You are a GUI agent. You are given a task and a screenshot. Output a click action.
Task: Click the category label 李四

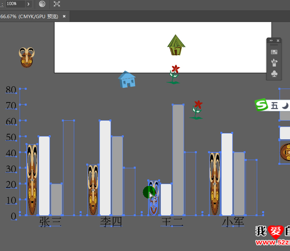click(111, 222)
